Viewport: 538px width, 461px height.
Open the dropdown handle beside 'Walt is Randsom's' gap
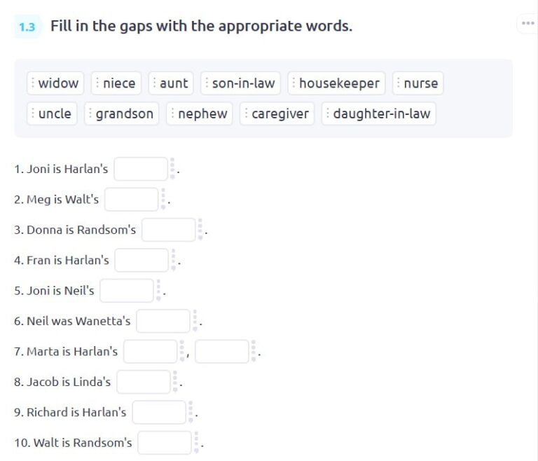196,443
